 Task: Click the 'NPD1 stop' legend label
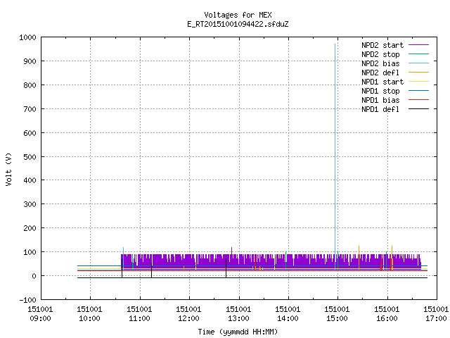click(380, 91)
